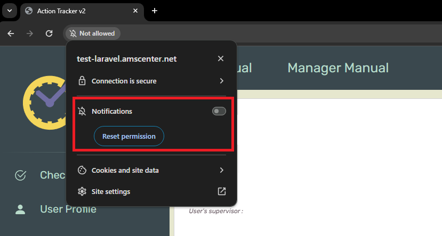Image resolution: width=442 pixels, height=236 pixels.
Task: Open the Manager Manual menu item
Action: click(x=337, y=68)
